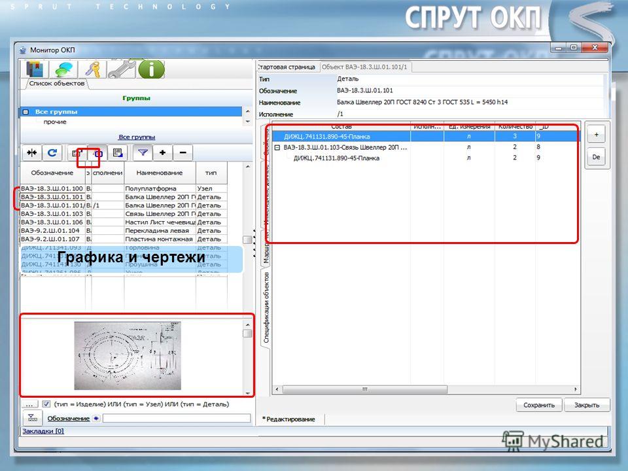Select row ВАЭ-18.3.Ш.01.103 Связь Швеллер

pyautogui.click(x=124, y=213)
